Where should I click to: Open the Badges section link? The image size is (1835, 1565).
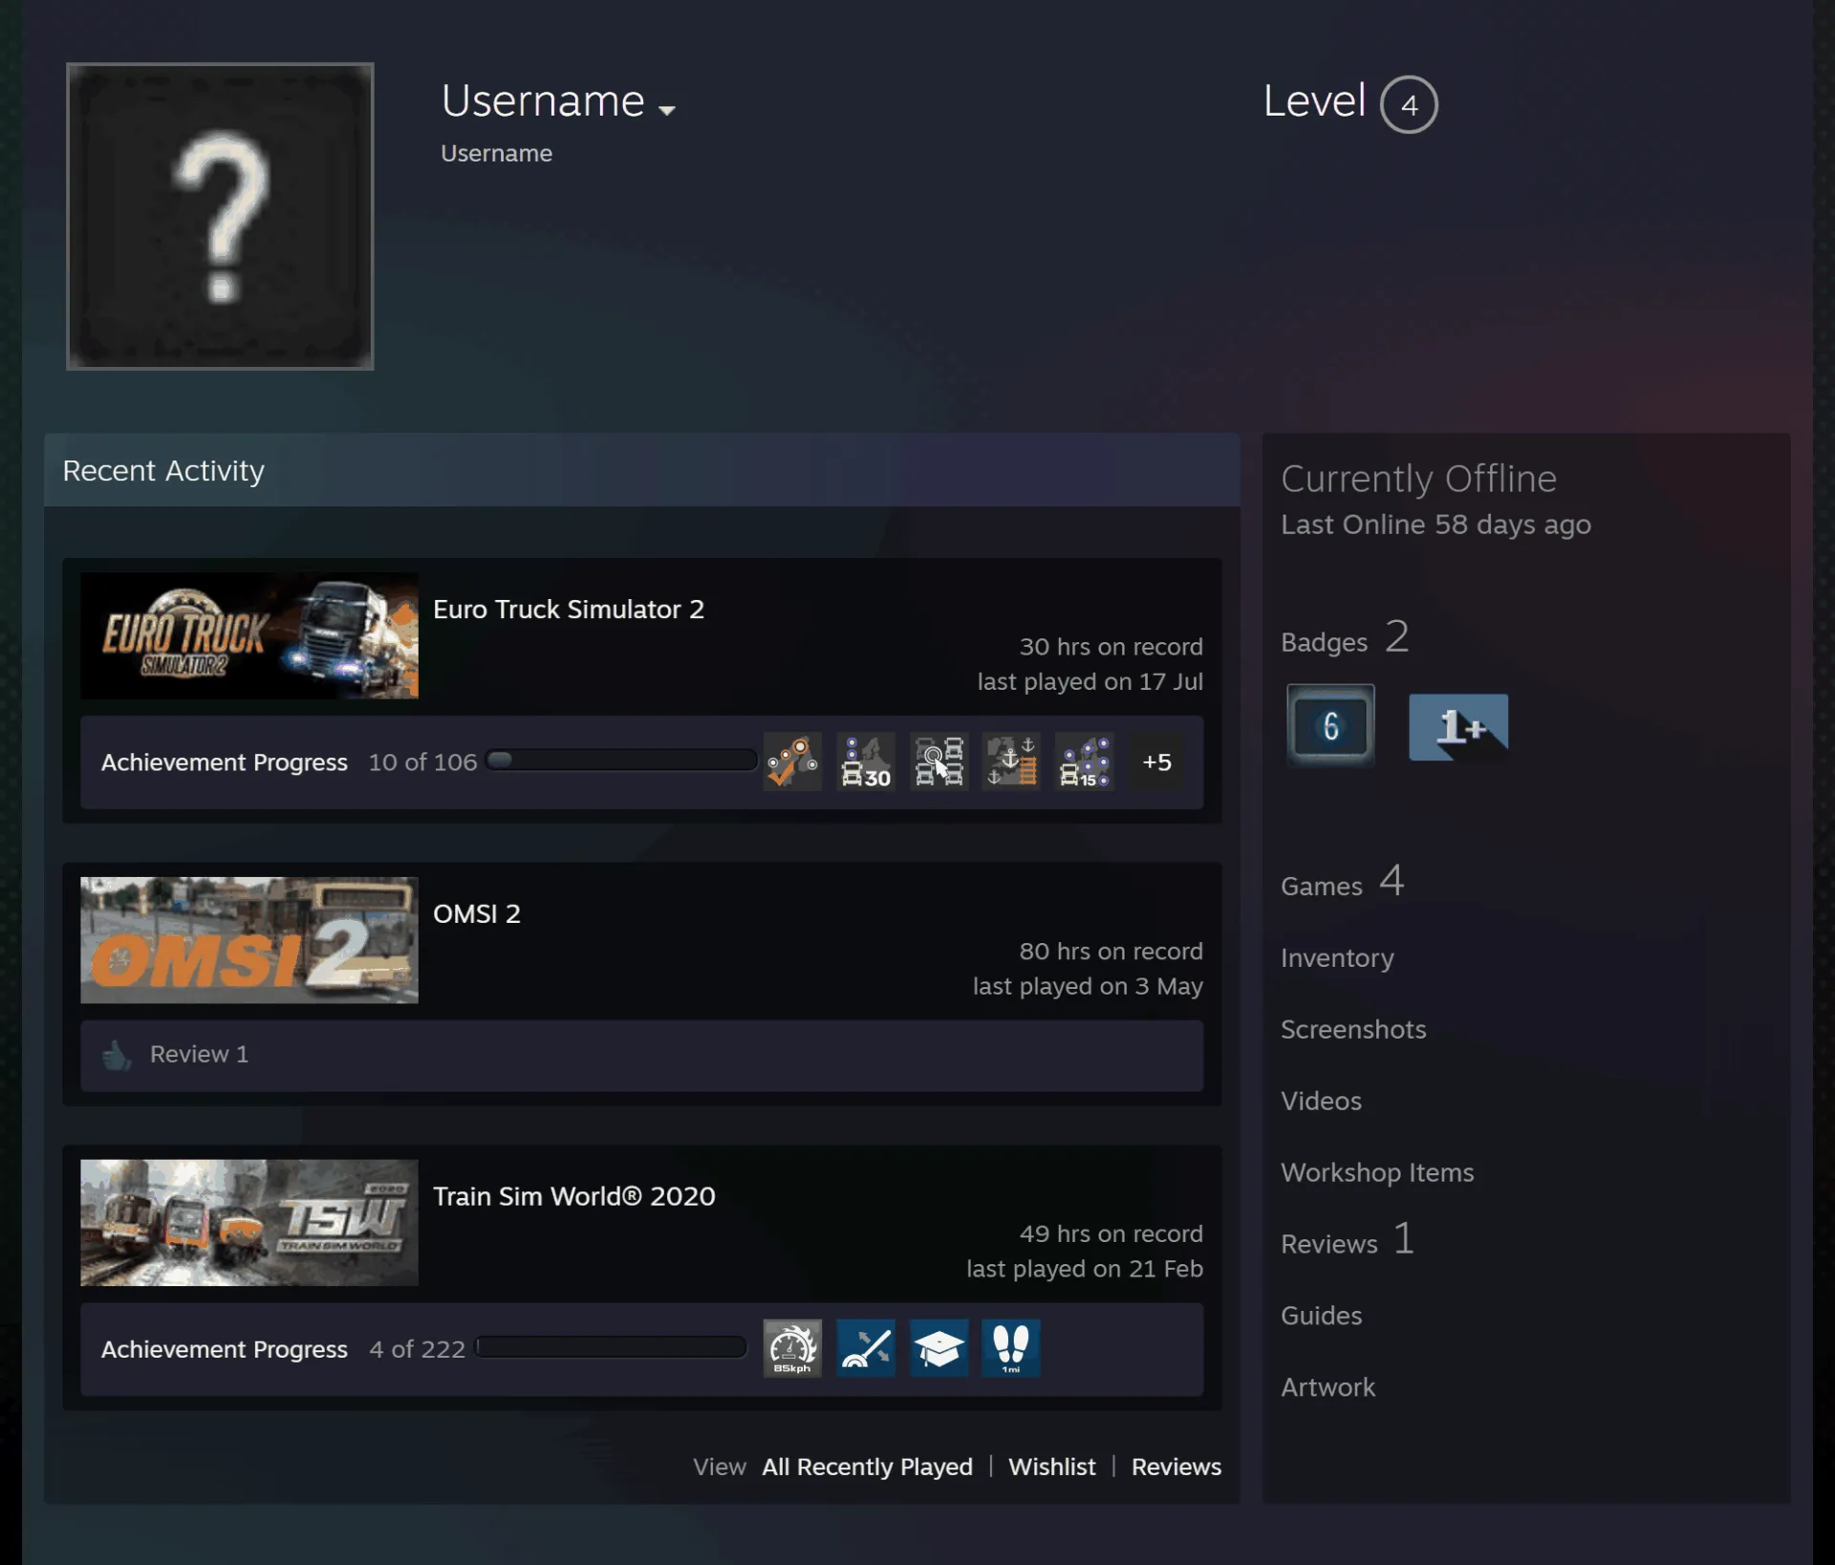click(1345, 638)
